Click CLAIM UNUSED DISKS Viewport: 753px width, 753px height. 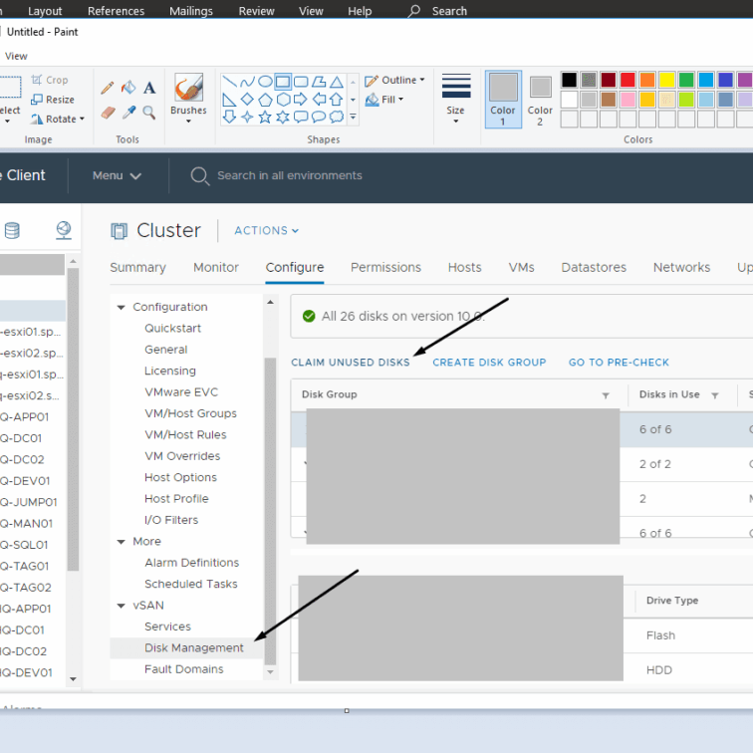(351, 363)
